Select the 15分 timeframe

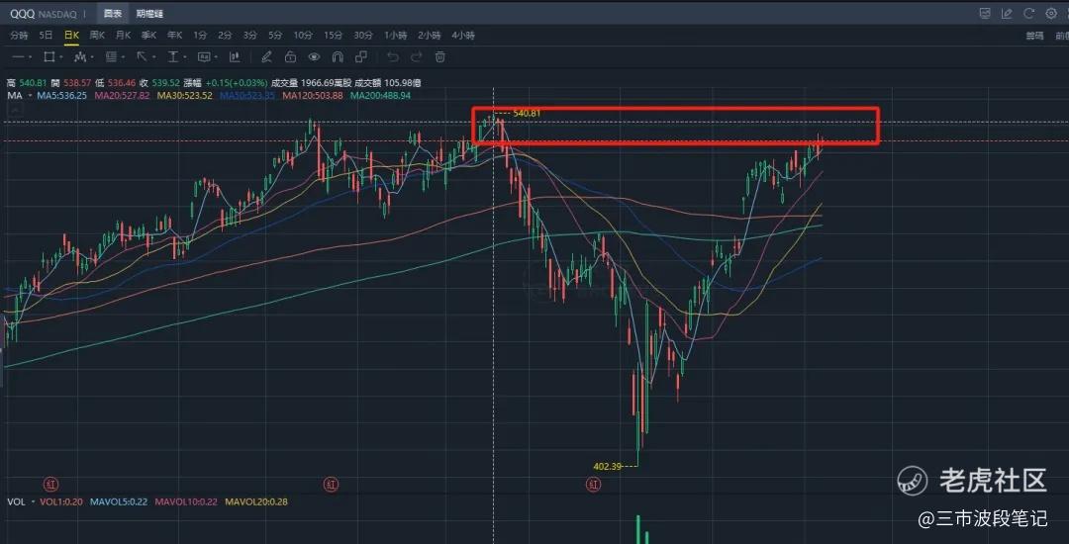pos(334,36)
